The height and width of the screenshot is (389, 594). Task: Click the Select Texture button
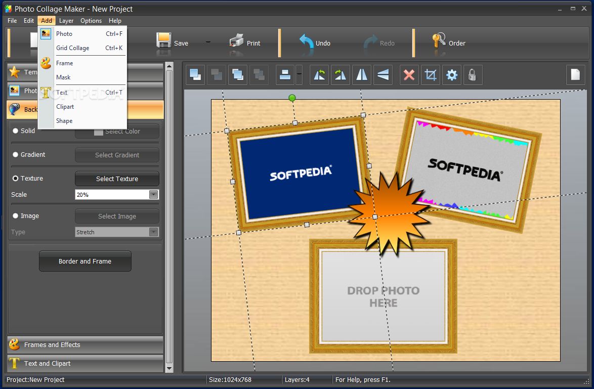point(117,179)
